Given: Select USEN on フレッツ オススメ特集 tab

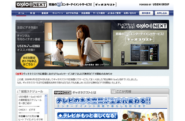Looking at the screenshot, I should [30, 48].
